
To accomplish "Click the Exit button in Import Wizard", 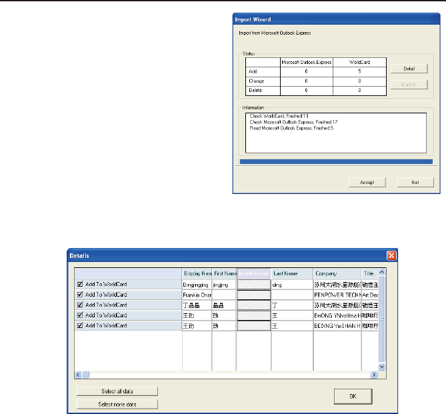I will pos(415,183).
